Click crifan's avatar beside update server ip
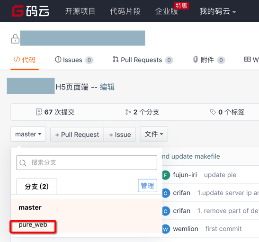The width and height of the screenshot is (259, 242). (166, 193)
